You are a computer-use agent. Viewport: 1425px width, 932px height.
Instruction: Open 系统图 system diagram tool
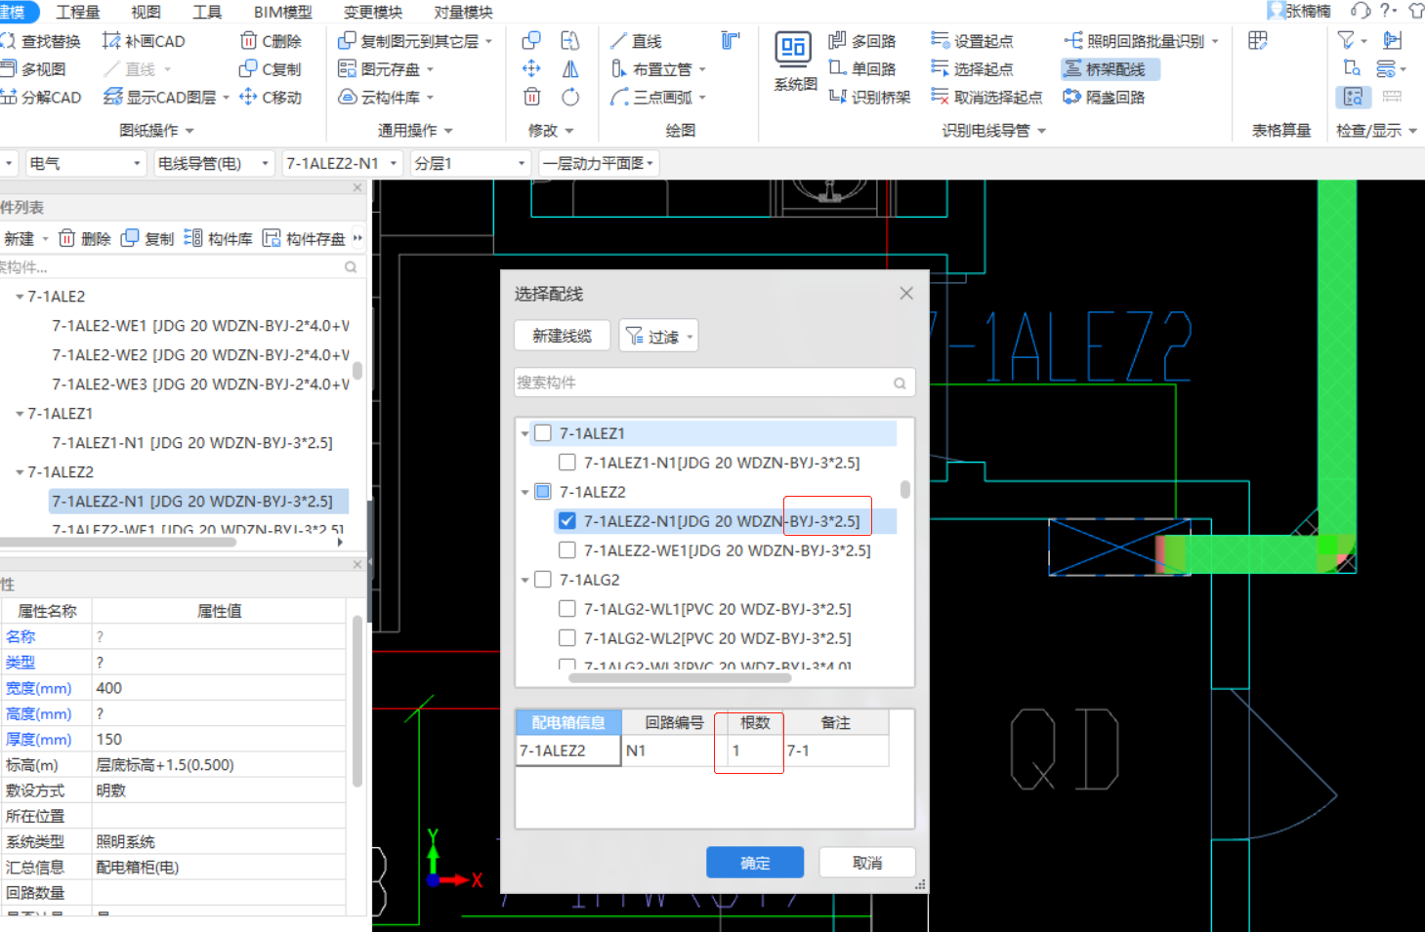(795, 63)
